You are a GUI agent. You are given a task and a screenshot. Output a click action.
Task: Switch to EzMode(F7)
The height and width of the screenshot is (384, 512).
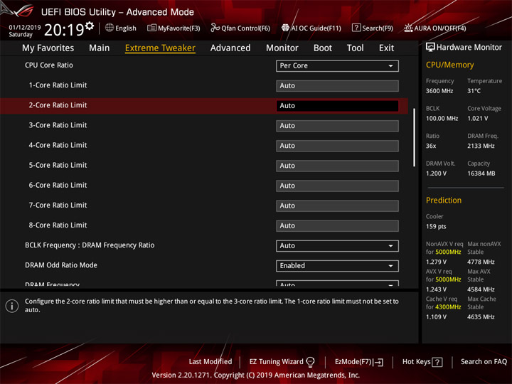pyautogui.click(x=359, y=362)
